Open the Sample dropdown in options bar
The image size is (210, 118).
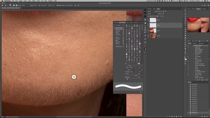[70, 5]
